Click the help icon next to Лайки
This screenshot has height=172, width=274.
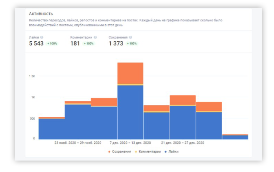click(41, 37)
